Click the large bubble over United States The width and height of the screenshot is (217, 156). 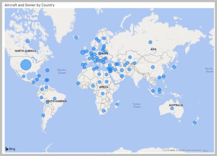click(x=26, y=65)
